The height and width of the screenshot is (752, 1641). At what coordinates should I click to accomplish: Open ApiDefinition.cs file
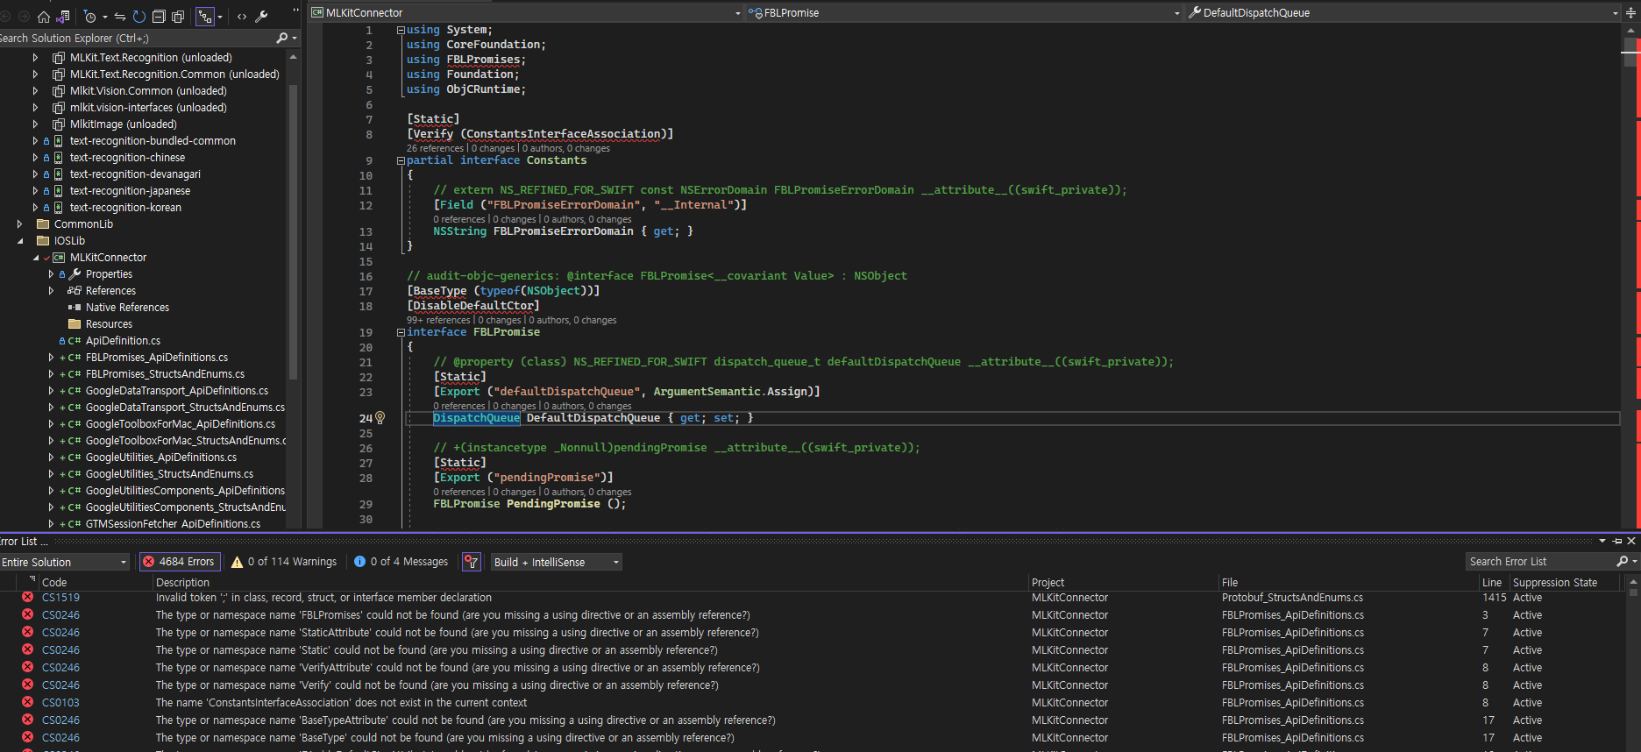click(123, 341)
